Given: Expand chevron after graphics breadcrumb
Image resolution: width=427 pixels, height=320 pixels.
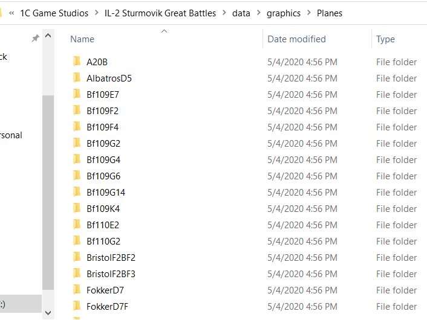Looking at the screenshot, I should point(309,13).
